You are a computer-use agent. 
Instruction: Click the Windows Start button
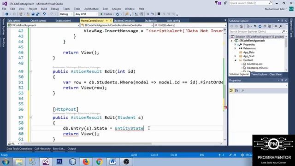click(6, 162)
